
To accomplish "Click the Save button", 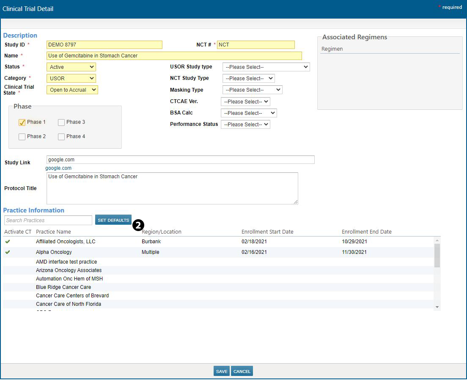I will [x=222, y=371].
